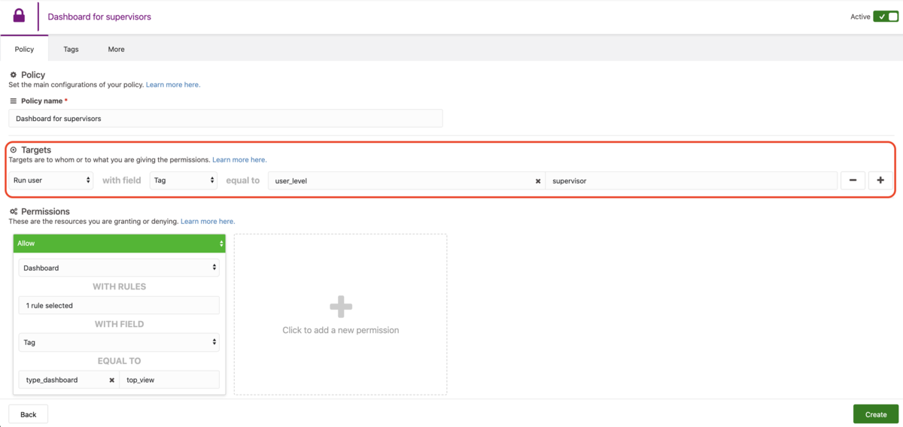Expand the green Allow dropdown

[119, 244]
